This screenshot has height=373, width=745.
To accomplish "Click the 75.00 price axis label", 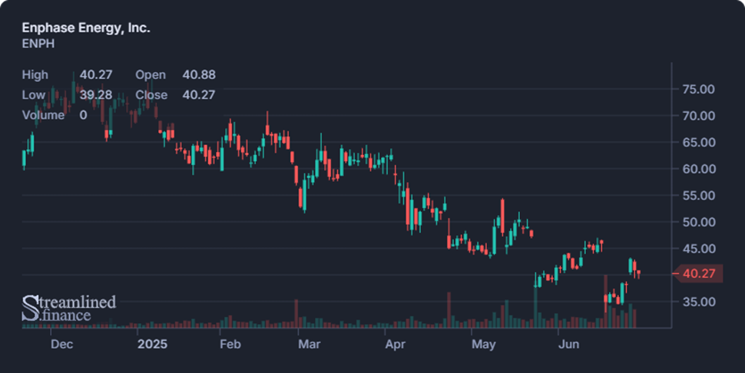I will point(698,89).
